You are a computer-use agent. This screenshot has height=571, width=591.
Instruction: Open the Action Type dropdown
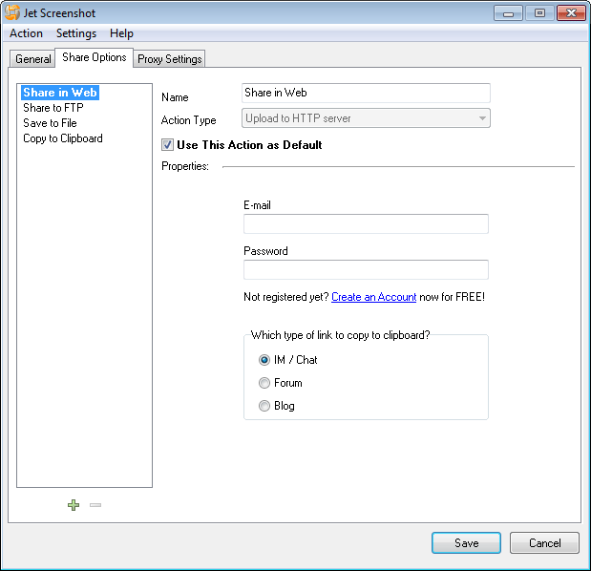(x=367, y=119)
